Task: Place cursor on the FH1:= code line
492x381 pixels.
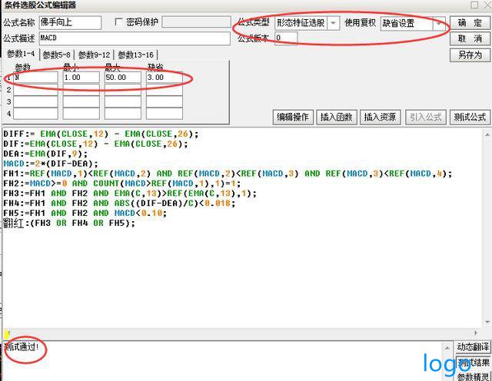Action: pyautogui.click(x=228, y=174)
